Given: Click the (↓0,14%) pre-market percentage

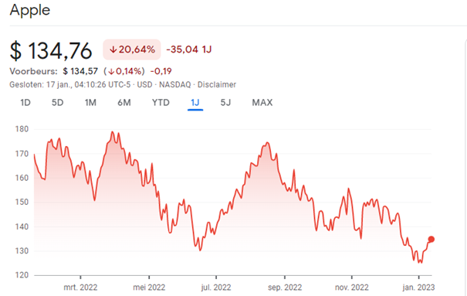Looking at the screenshot, I should click(124, 71).
